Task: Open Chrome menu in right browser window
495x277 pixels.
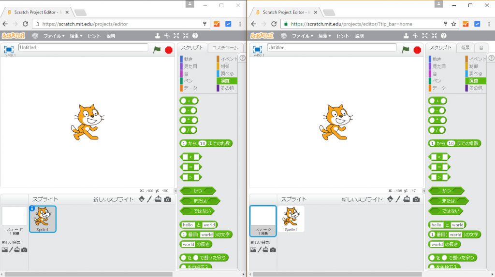Action: pyautogui.click(x=488, y=24)
